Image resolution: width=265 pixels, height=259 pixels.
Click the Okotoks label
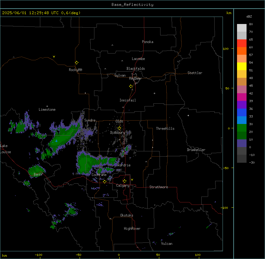click(127, 215)
